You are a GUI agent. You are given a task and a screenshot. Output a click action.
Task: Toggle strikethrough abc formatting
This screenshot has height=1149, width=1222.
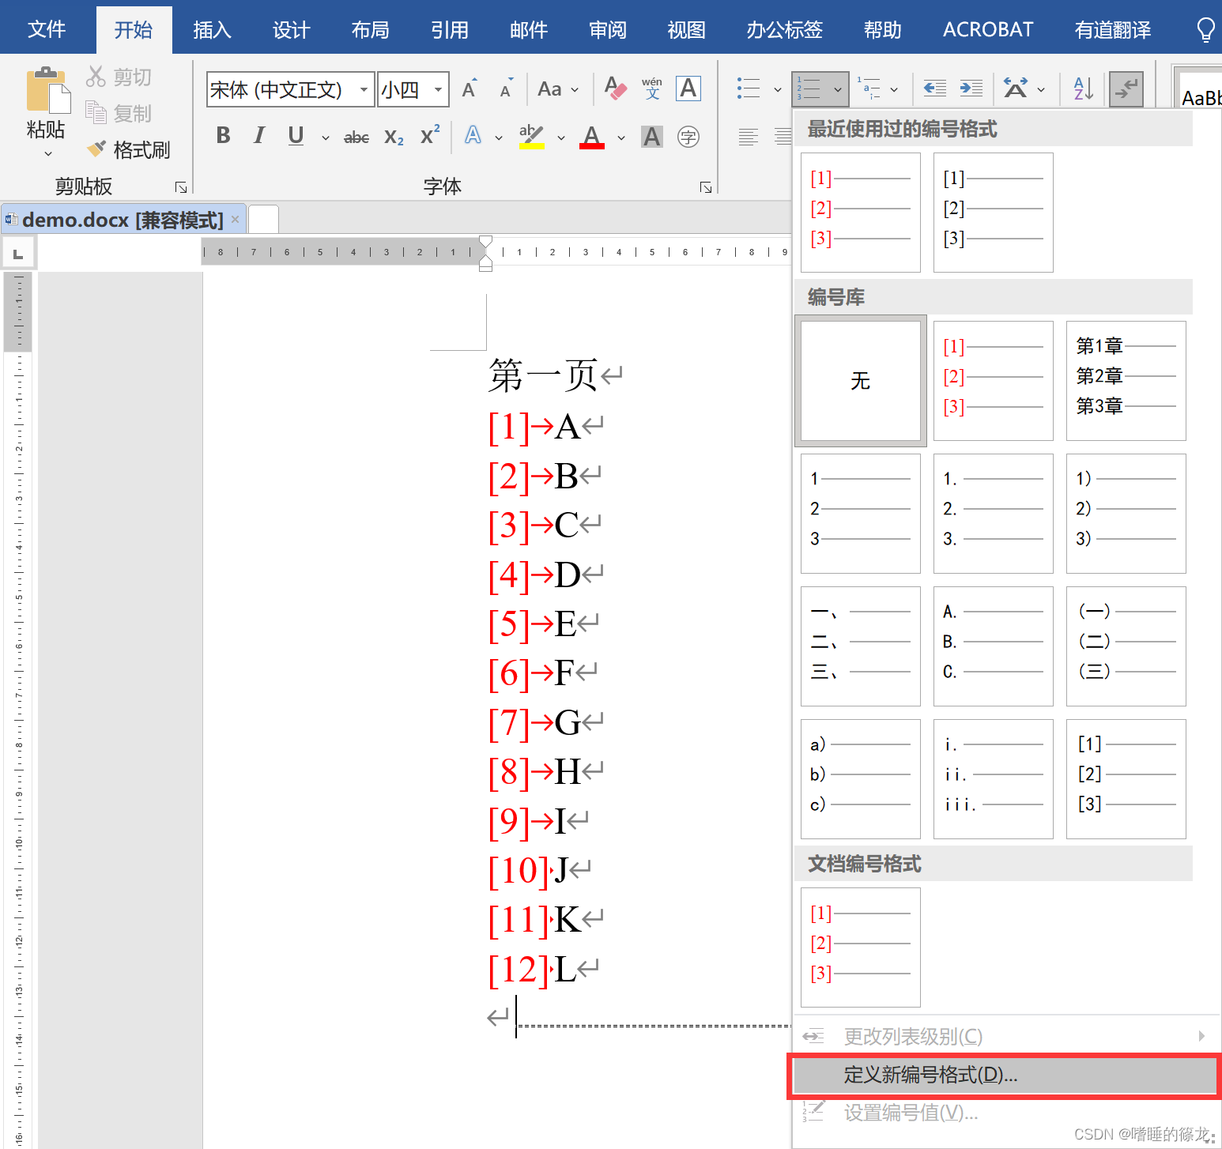[x=356, y=138]
